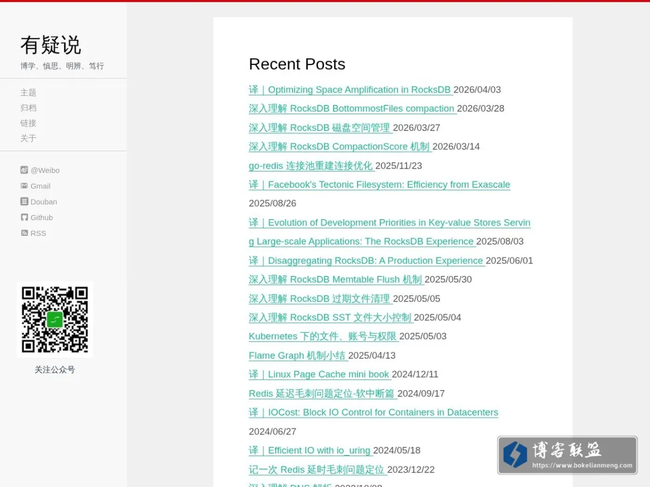Click the Douban text link
The width and height of the screenshot is (650, 487).
click(44, 202)
